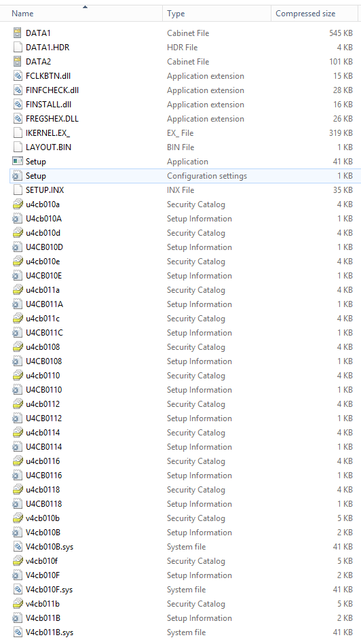This screenshot has height=644, width=361.
Task: Click the DATA1 cabinet file icon
Action: click(x=18, y=33)
